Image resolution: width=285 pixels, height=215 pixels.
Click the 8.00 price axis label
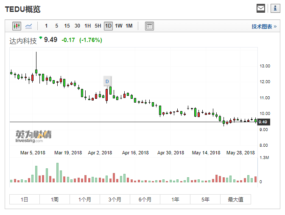(x=263, y=145)
